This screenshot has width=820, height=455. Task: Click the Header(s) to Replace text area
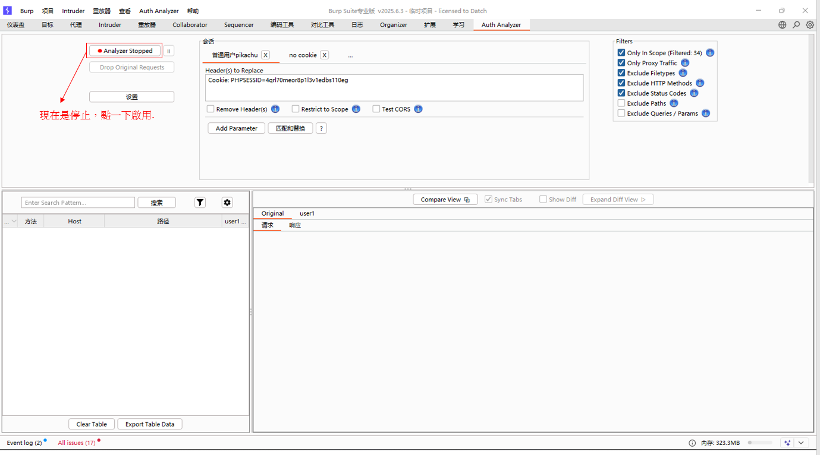394,88
